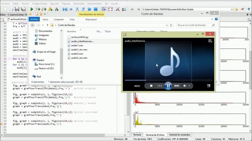The image size is (252, 141).
Task: Step into function debug icon
Action: click(77, 9)
